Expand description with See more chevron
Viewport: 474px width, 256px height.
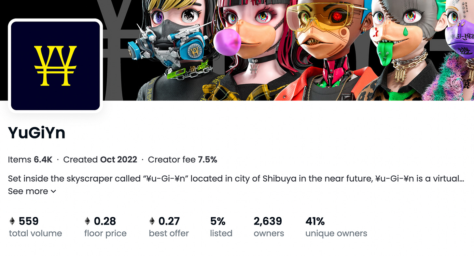click(53, 191)
